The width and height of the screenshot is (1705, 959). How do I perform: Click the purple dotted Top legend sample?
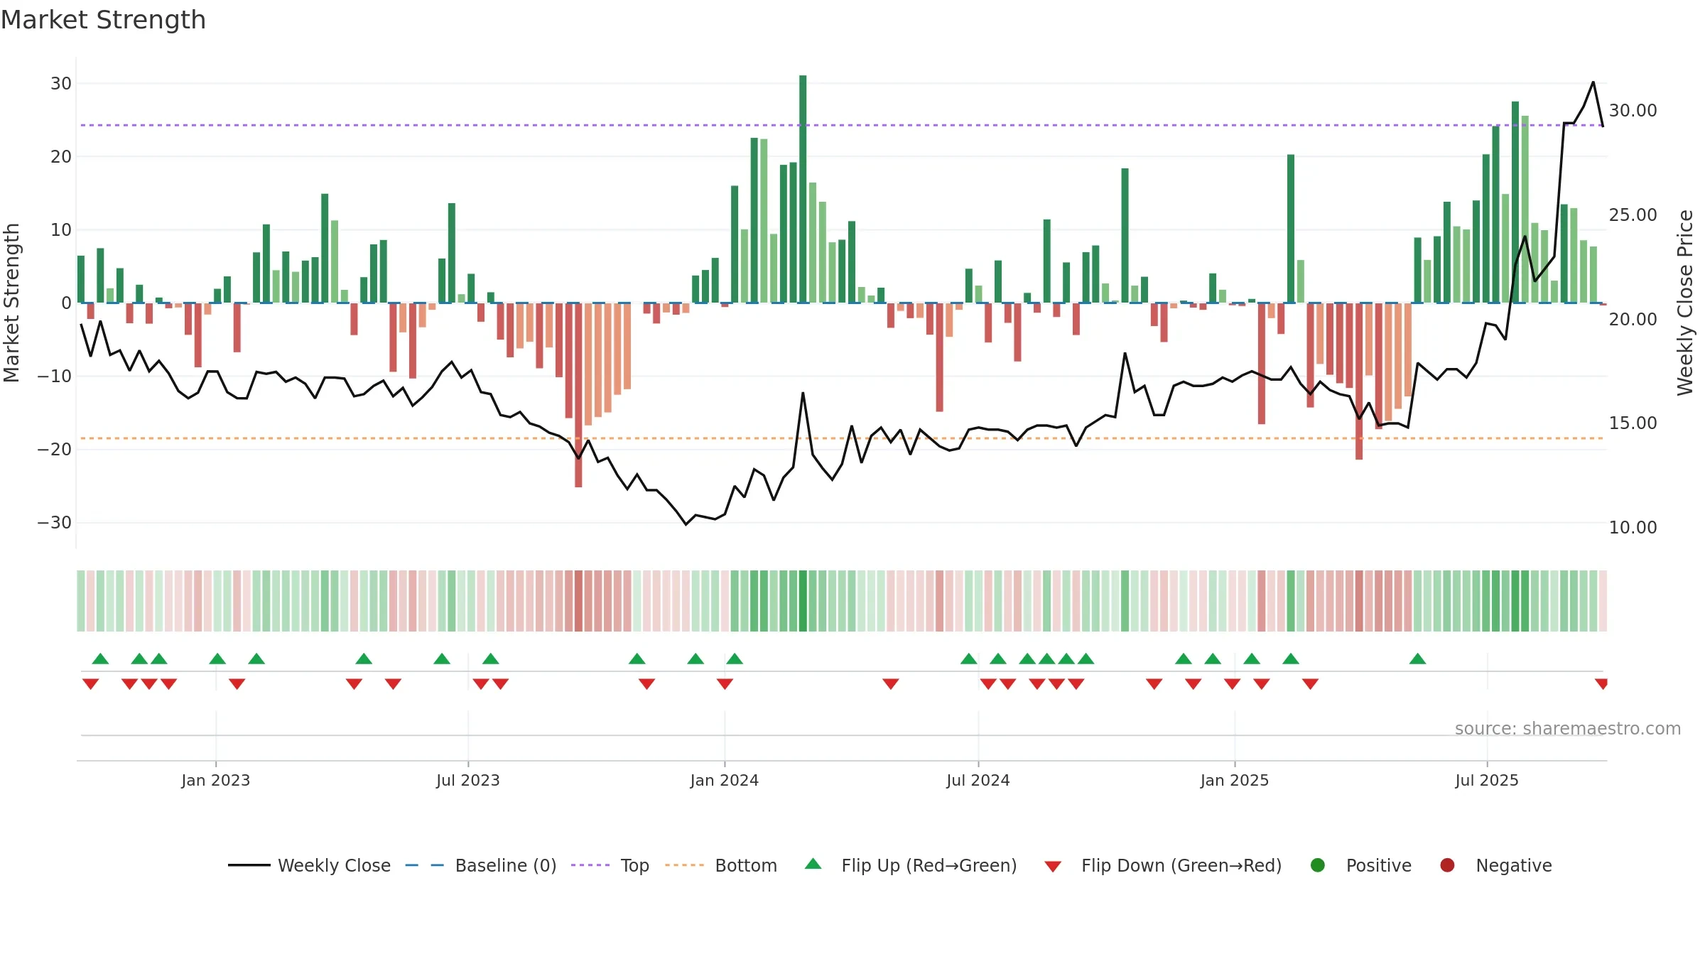pyautogui.click(x=590, y=865)
